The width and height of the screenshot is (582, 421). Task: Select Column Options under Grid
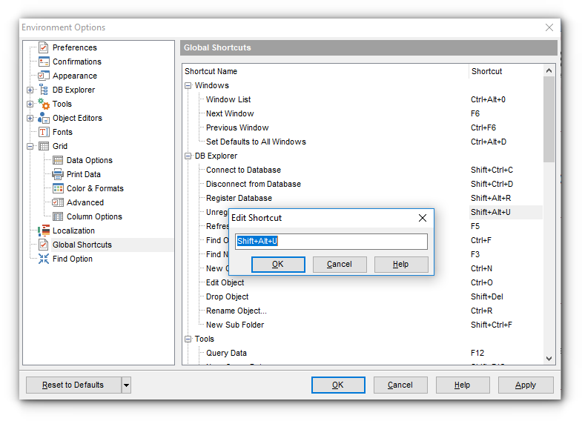coord(94,216)
